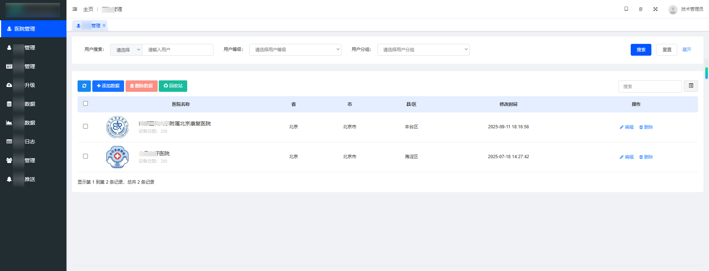Click the 修改时间 column header

pos(508,104)
